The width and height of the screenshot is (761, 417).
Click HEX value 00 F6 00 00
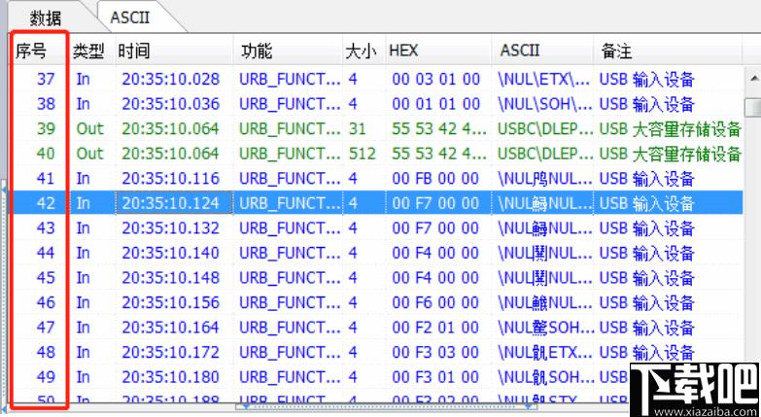point(435,302)
